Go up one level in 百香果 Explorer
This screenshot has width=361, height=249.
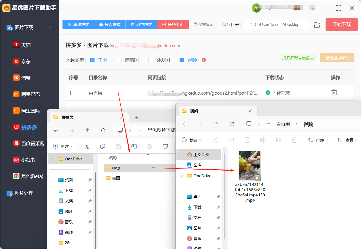87,130
